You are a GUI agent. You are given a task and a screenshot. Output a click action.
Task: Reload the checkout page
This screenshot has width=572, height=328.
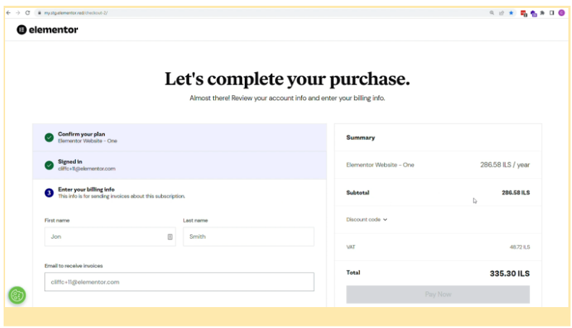pos(27,13)
